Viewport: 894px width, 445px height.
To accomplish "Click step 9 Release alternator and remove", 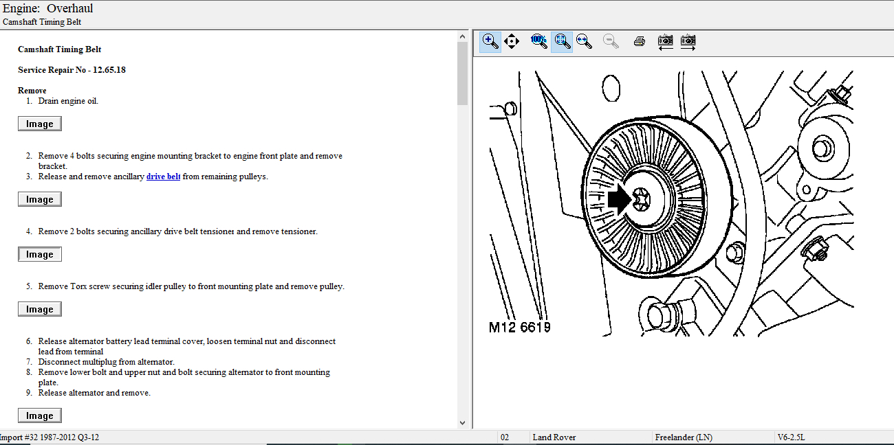I will (94, 393).
